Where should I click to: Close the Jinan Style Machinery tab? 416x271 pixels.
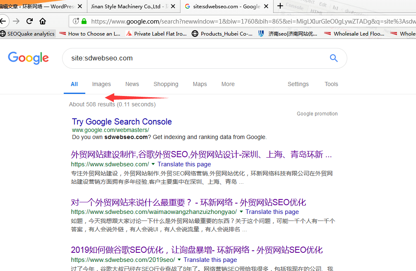tap(173, 6)
